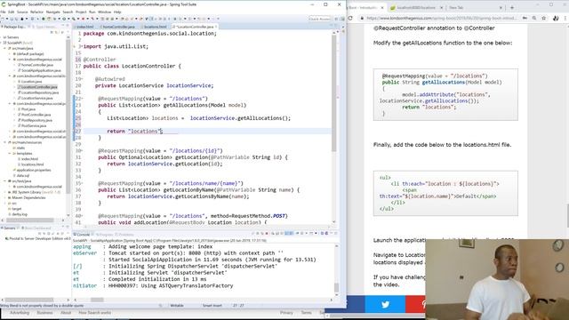Open the Window menu

pyautogui.click(x=105, y=12)
